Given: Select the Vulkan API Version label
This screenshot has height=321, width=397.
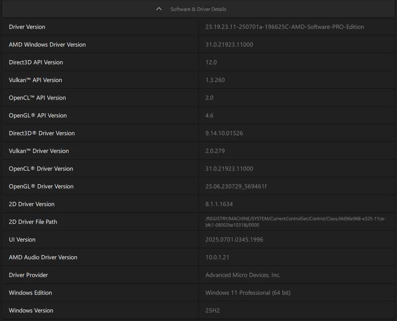Looking at the screenshot, I should (x=35, y=80).
